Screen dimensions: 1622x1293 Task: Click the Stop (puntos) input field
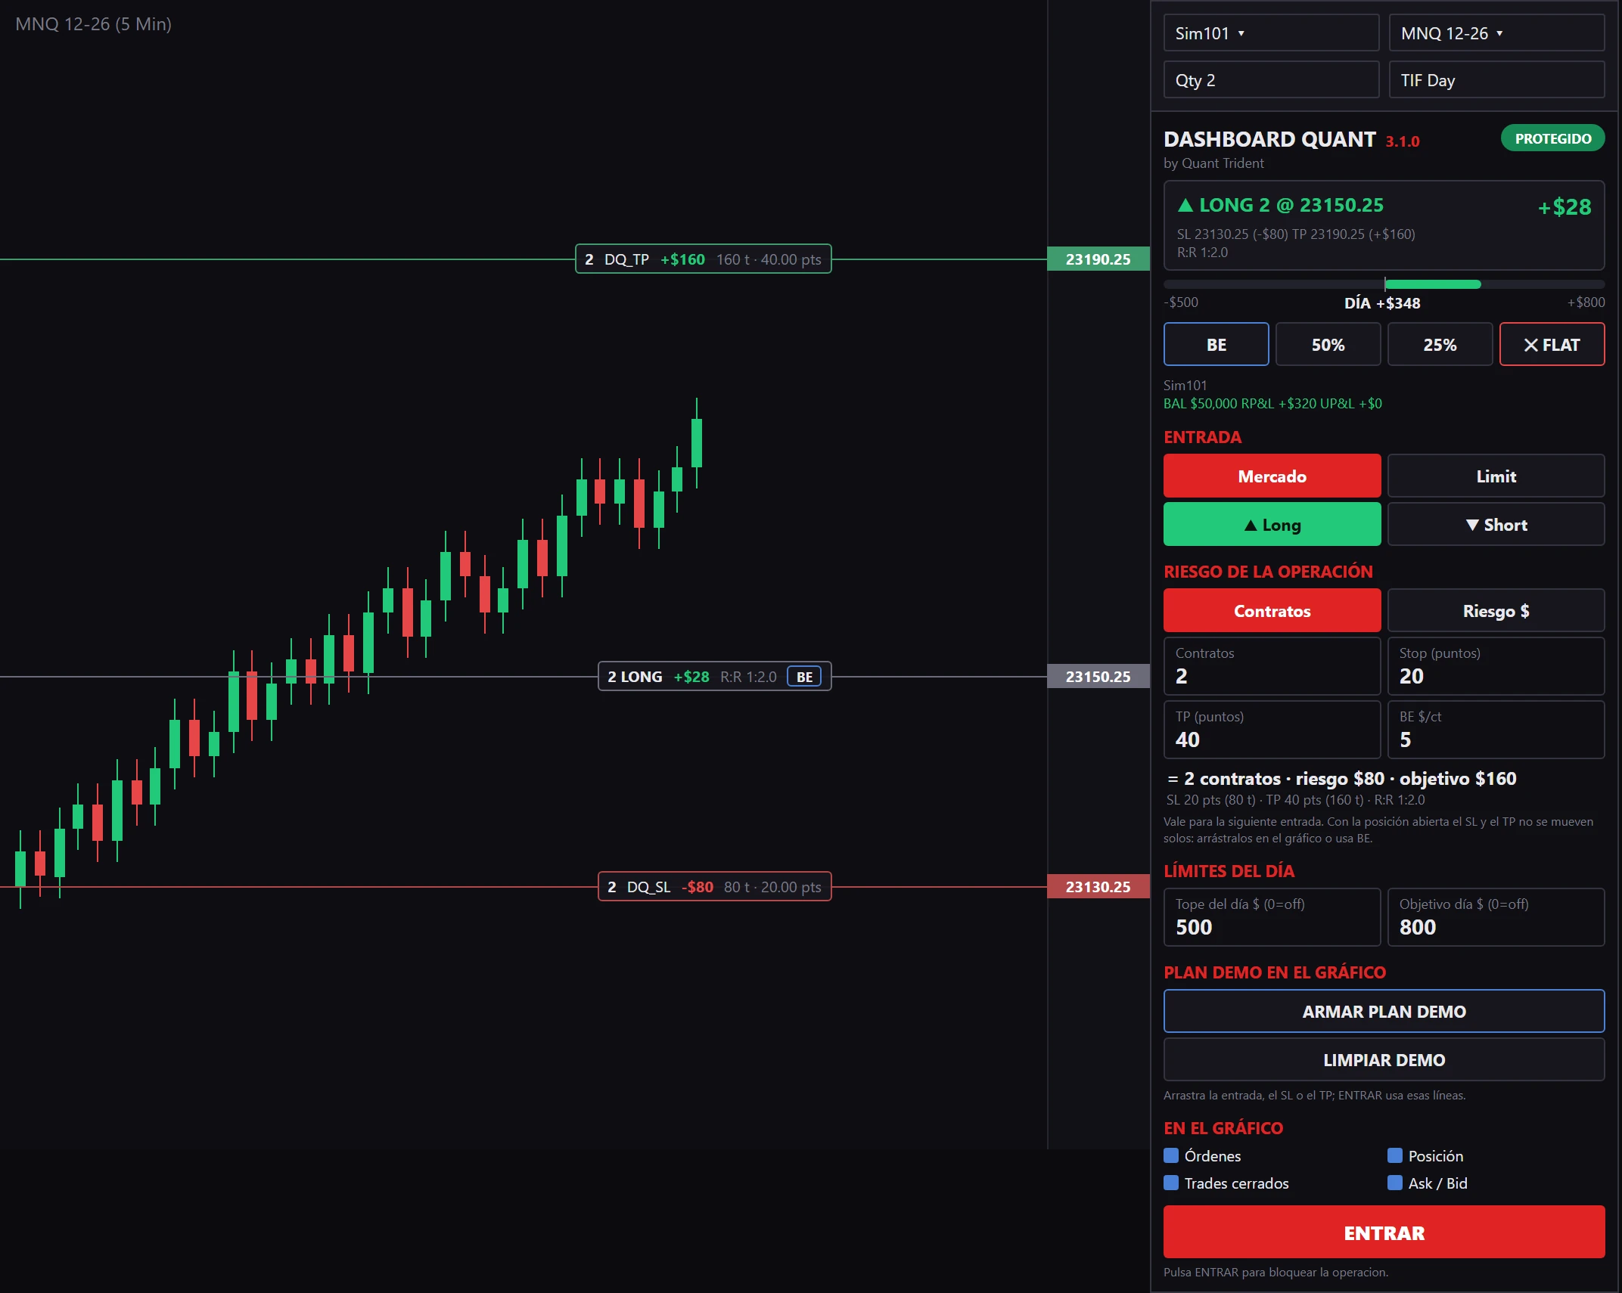pos(1496,667)
